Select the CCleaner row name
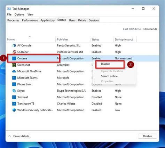This screenshot has height=148, width=165. tap(23, 52)
